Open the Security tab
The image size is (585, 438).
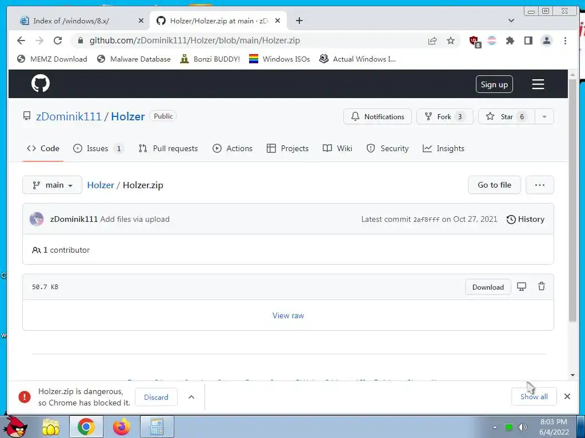click(x=387, y=149)
